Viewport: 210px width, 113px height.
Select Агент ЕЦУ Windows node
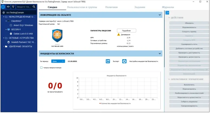23,25
